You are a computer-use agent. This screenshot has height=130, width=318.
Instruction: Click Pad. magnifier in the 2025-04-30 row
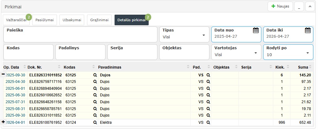coord(208,82)
